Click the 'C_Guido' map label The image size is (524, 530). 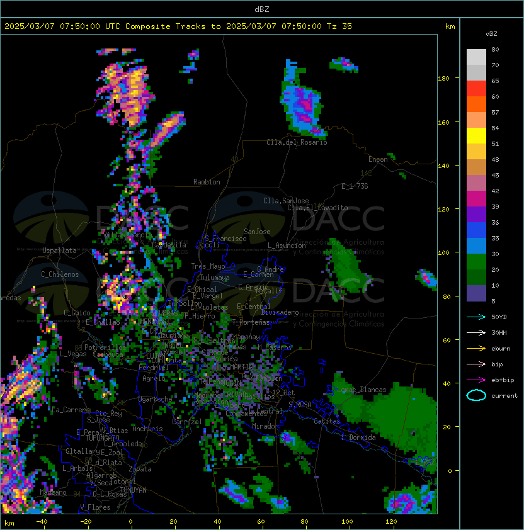pos(77,313)
